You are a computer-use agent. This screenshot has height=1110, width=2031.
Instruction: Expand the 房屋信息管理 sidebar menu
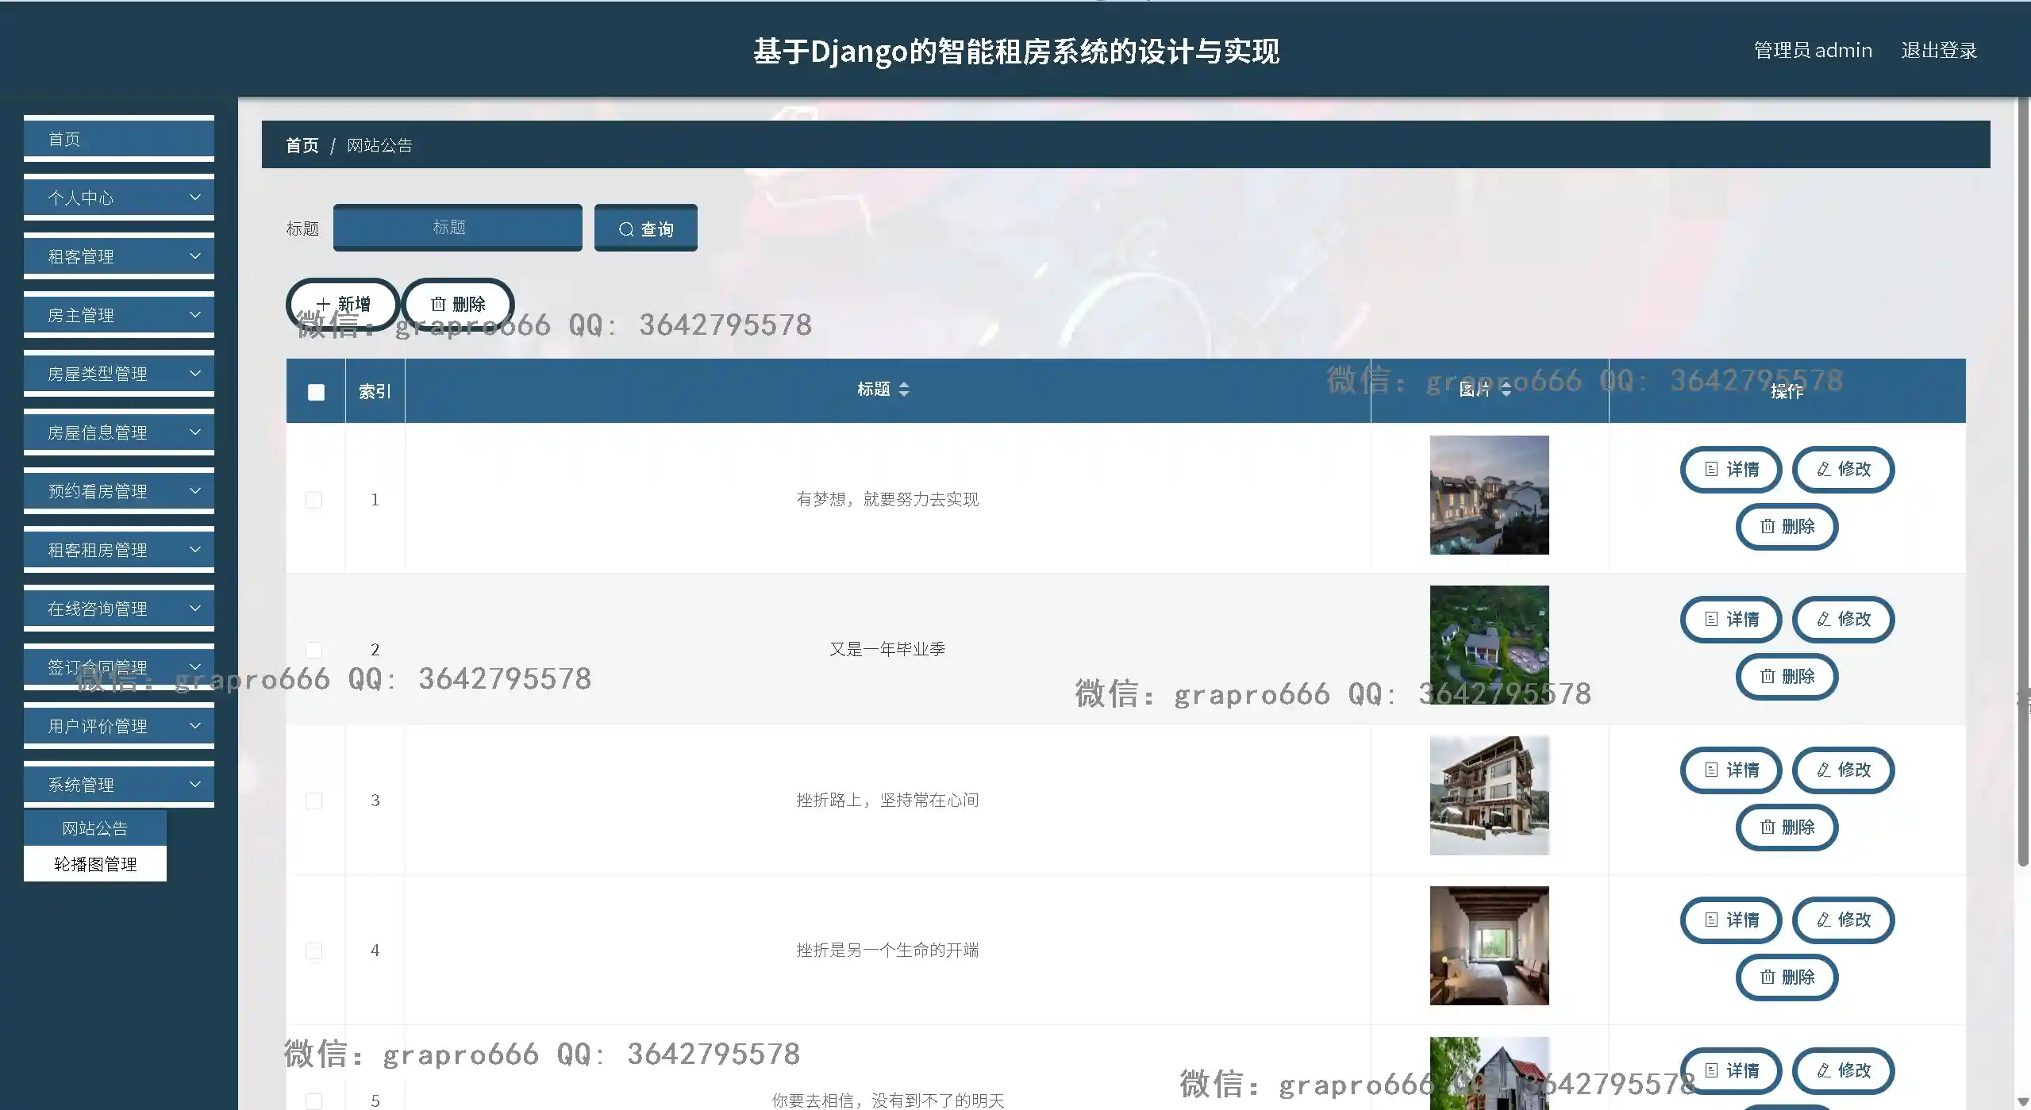pos(119,432)
